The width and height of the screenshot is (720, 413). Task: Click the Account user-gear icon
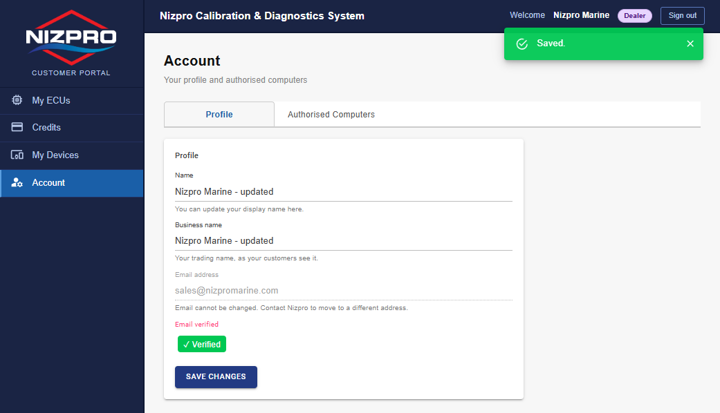[17, 182]
